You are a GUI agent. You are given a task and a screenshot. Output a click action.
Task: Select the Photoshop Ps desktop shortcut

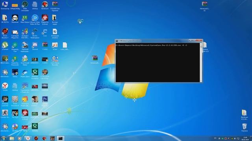[x=45, y=101]
